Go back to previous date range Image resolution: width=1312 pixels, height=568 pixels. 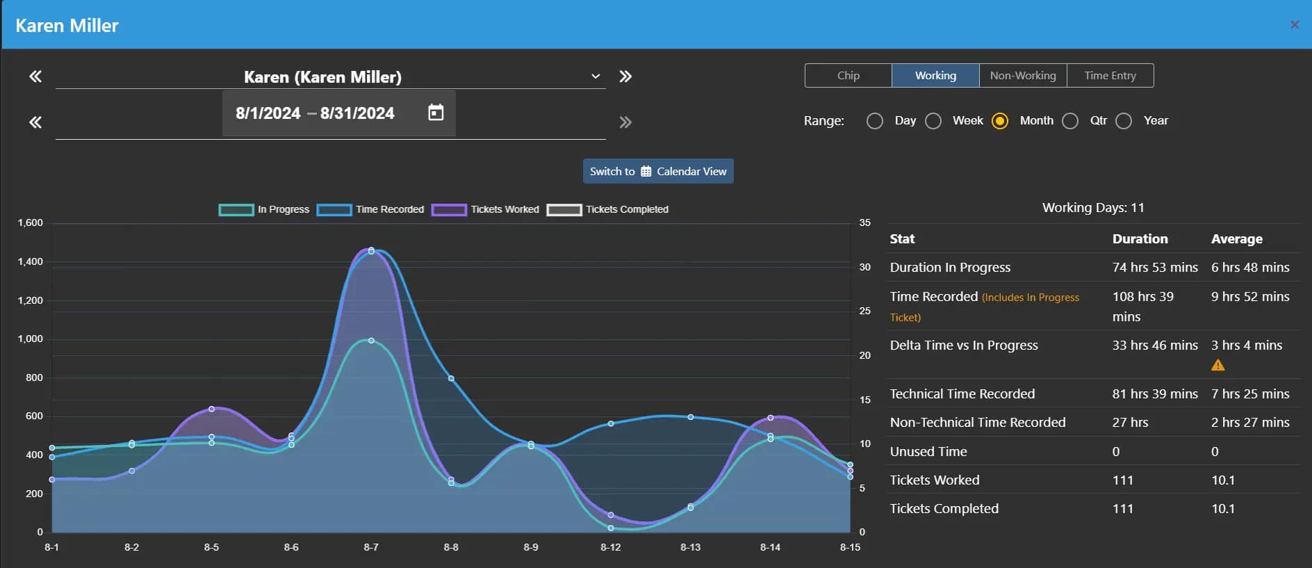coord(35,122)
